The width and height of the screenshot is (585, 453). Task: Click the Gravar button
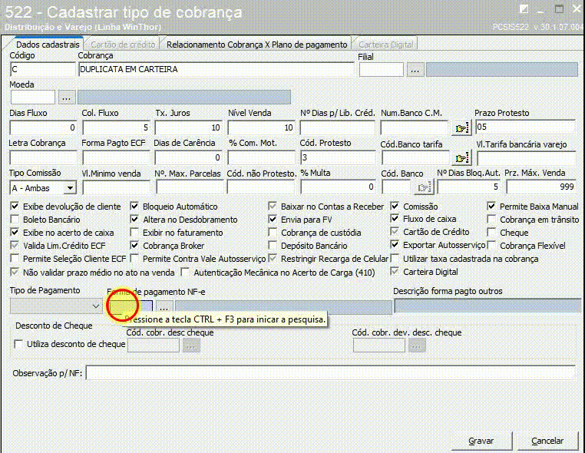coord(481,441)
